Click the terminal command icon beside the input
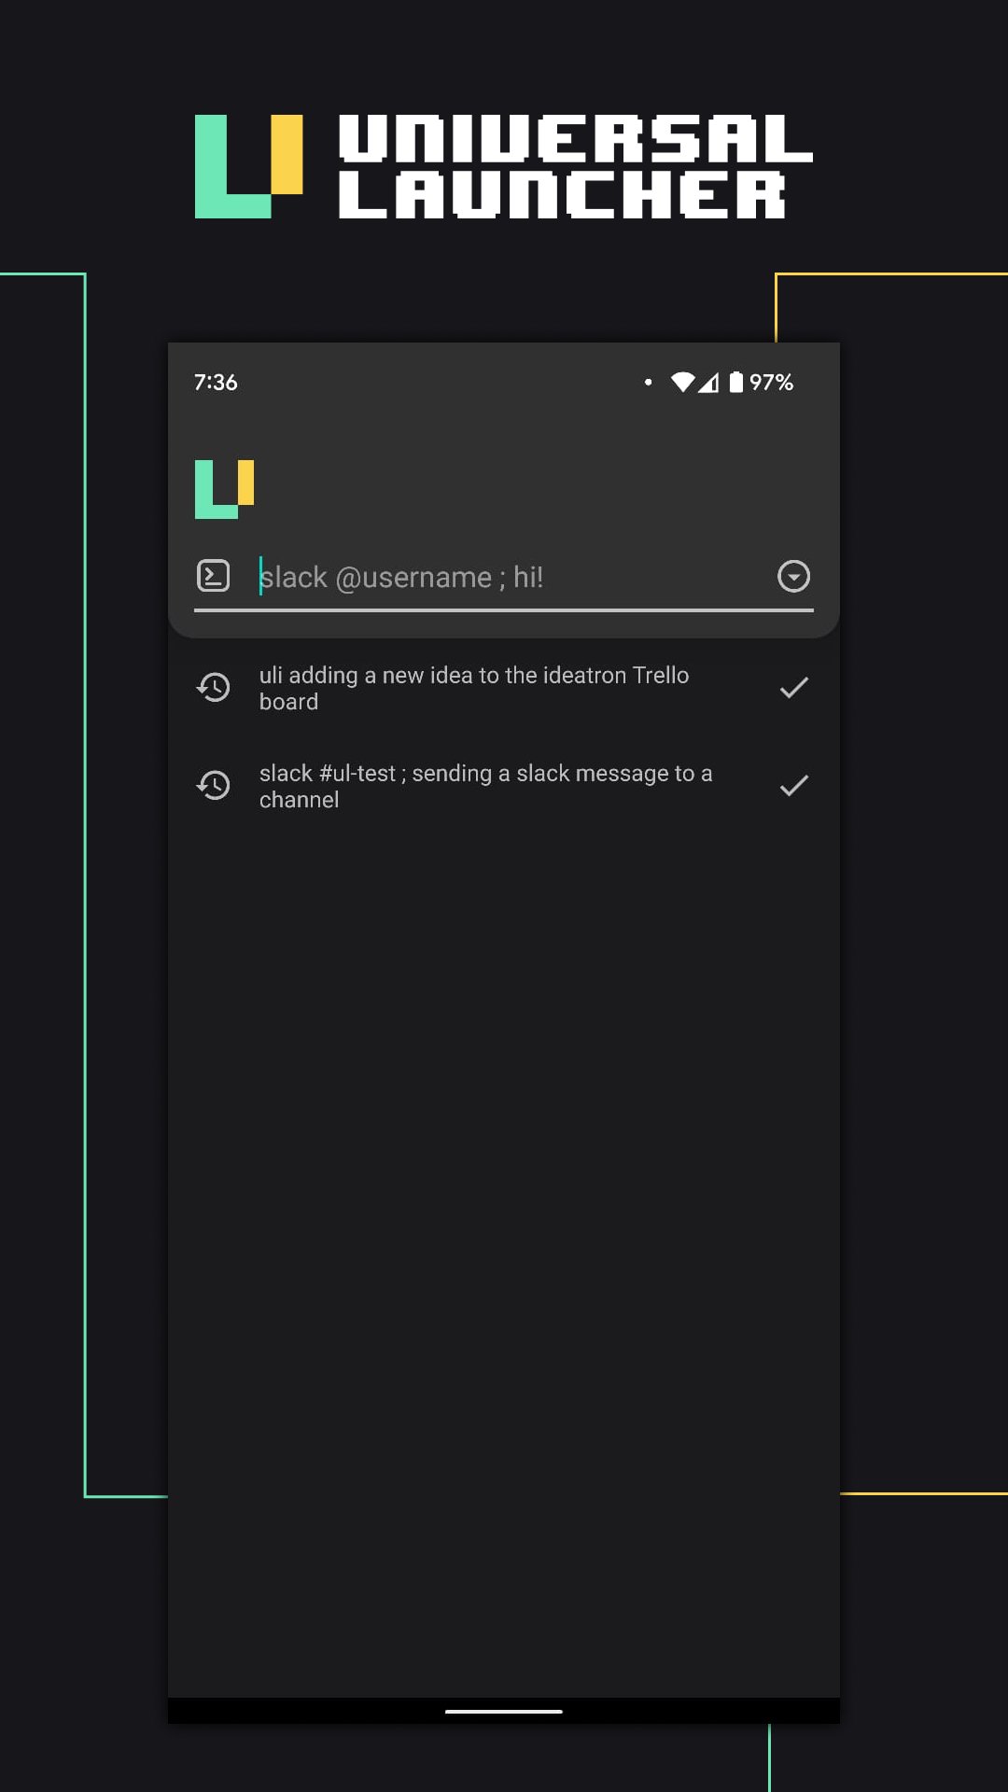1008x1792 pixels. coord(214,576)
